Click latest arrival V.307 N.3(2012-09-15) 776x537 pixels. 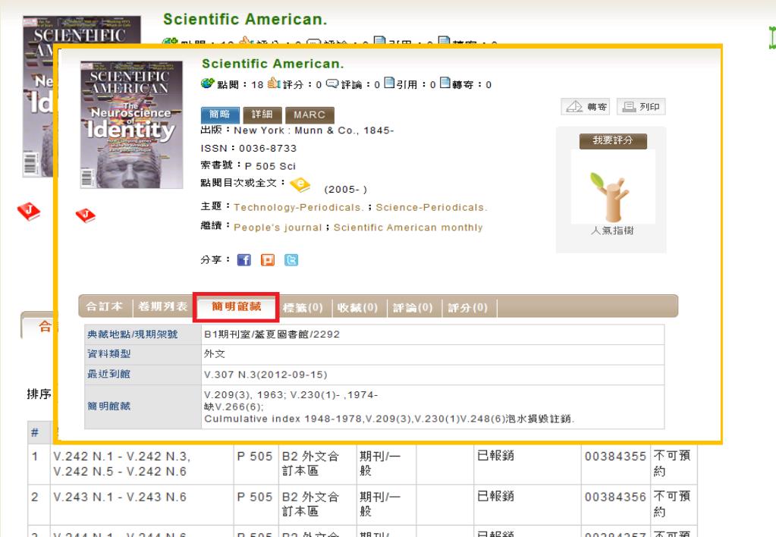click(265, 375)
